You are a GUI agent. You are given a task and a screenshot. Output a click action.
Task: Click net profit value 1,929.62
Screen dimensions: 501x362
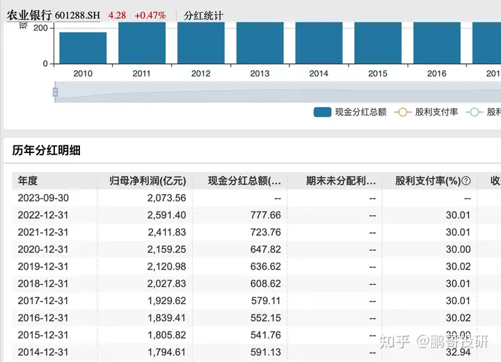coord(166,301)
